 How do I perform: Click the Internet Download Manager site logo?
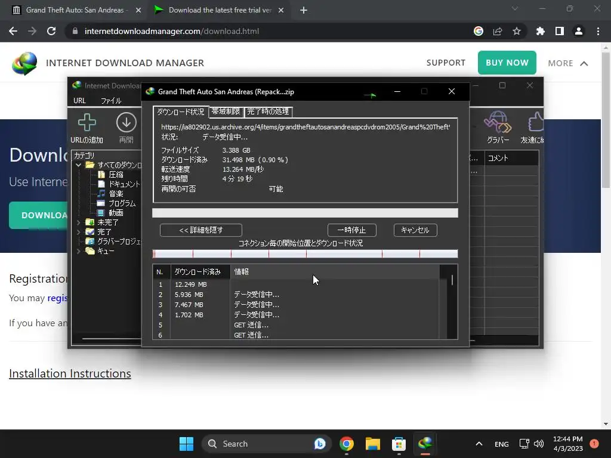(x=24, y=63)
